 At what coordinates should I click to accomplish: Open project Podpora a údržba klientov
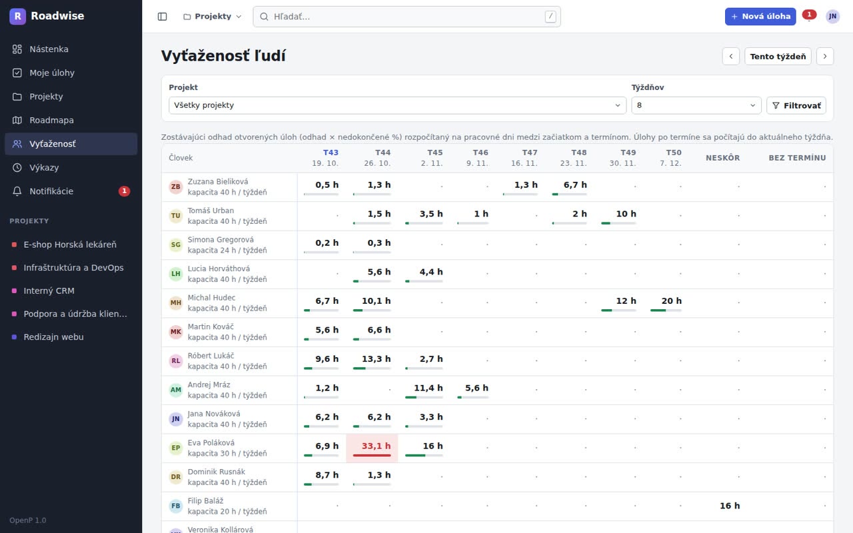[71, 314]
